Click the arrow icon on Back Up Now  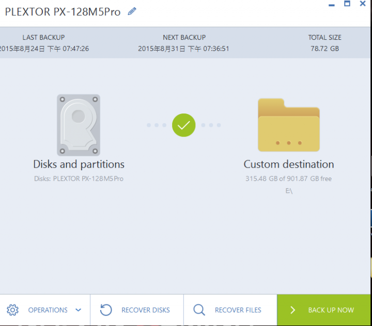pyautogui.click(x=293, y=310)
